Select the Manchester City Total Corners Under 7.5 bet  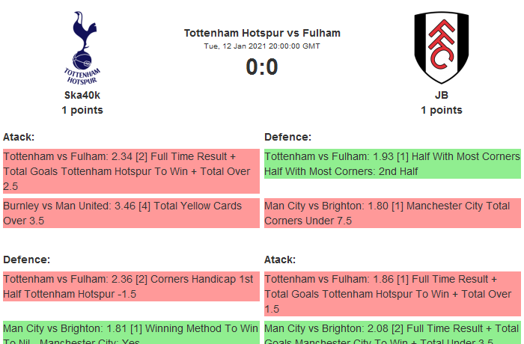(x=392, y=213)
